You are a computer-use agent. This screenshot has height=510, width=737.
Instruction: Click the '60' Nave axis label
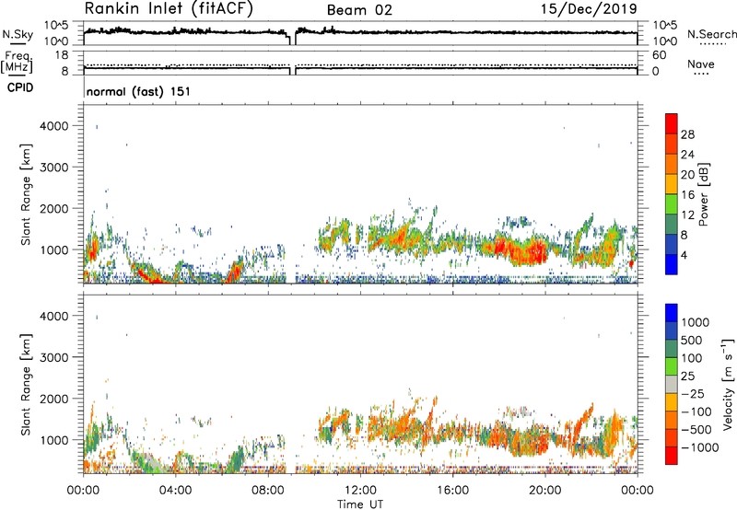point(659,55)
